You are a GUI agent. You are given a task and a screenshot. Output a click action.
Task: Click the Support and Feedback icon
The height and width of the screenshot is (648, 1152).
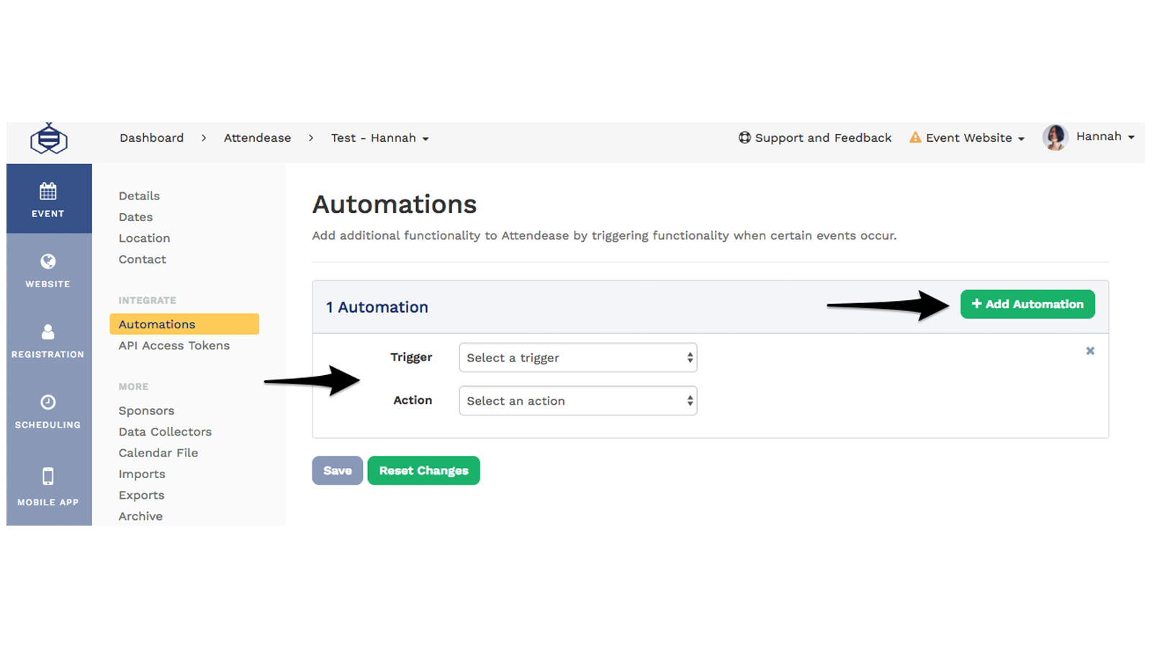tap(744, 138)
